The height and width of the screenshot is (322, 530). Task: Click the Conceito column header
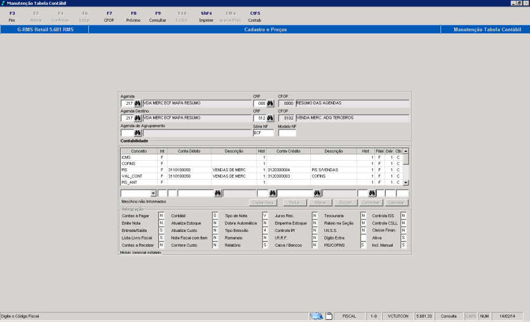139,151
